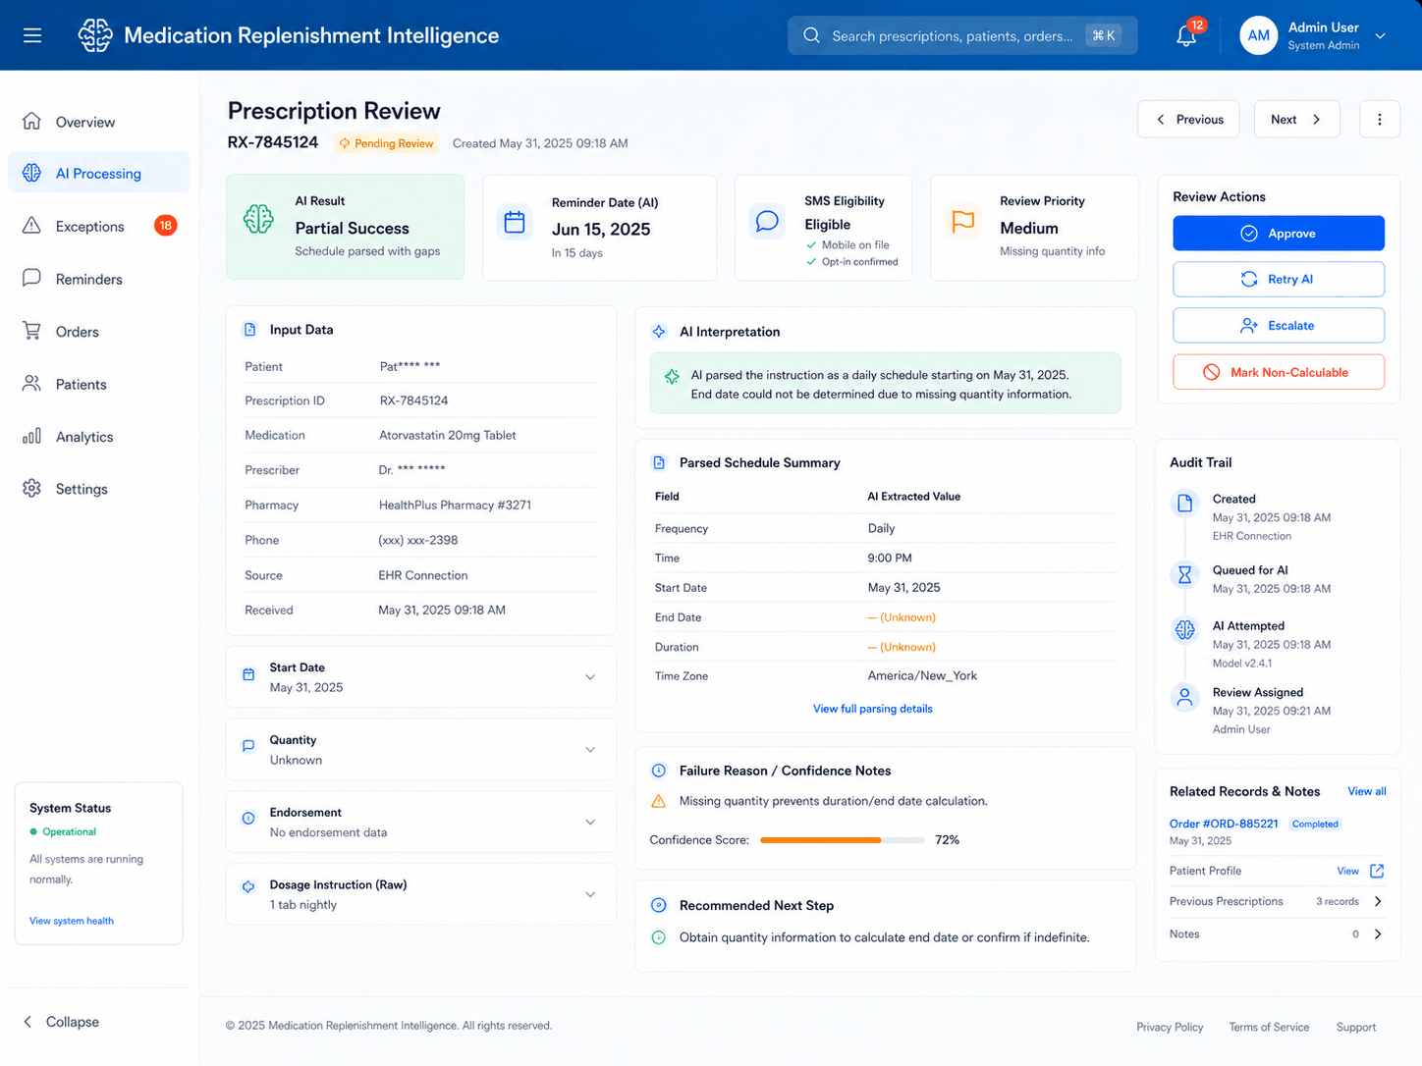Screen dimensions: 1422x1066
Task: Click the Confidence Score progress bar
Action: point(843,840)
